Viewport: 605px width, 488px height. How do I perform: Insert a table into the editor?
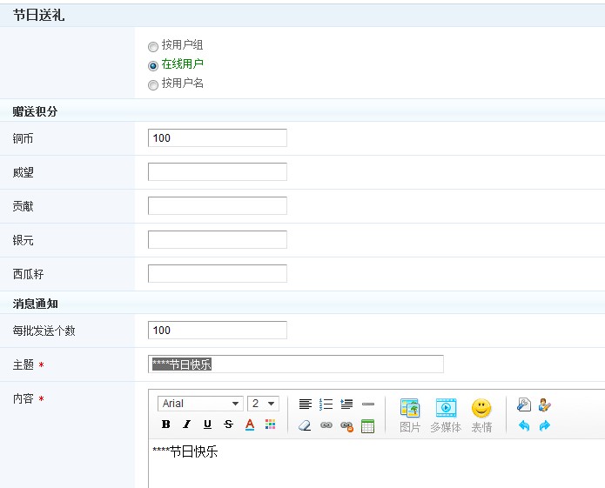[x=367, y=426]
